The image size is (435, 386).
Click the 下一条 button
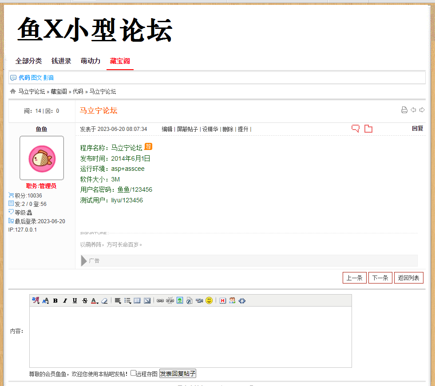380,278
